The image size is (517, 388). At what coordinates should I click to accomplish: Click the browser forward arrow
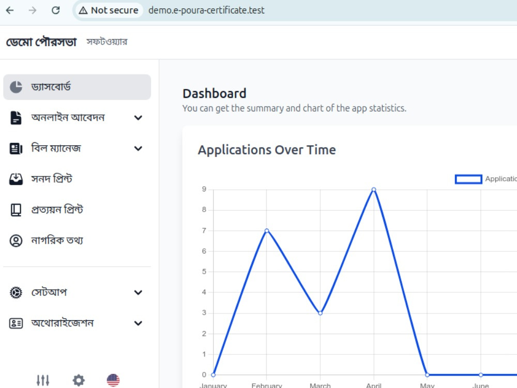tap(32, 10)
